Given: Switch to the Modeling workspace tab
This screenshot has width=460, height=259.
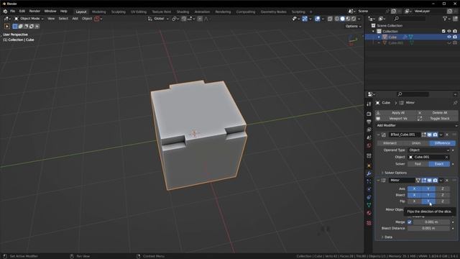Looking at the screenshot, I should click(x=99, y=12).
